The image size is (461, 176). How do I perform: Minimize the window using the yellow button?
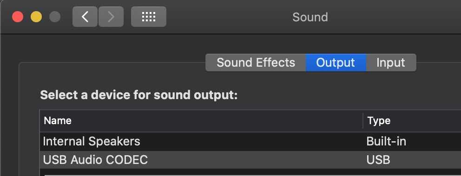pos(36,17)
